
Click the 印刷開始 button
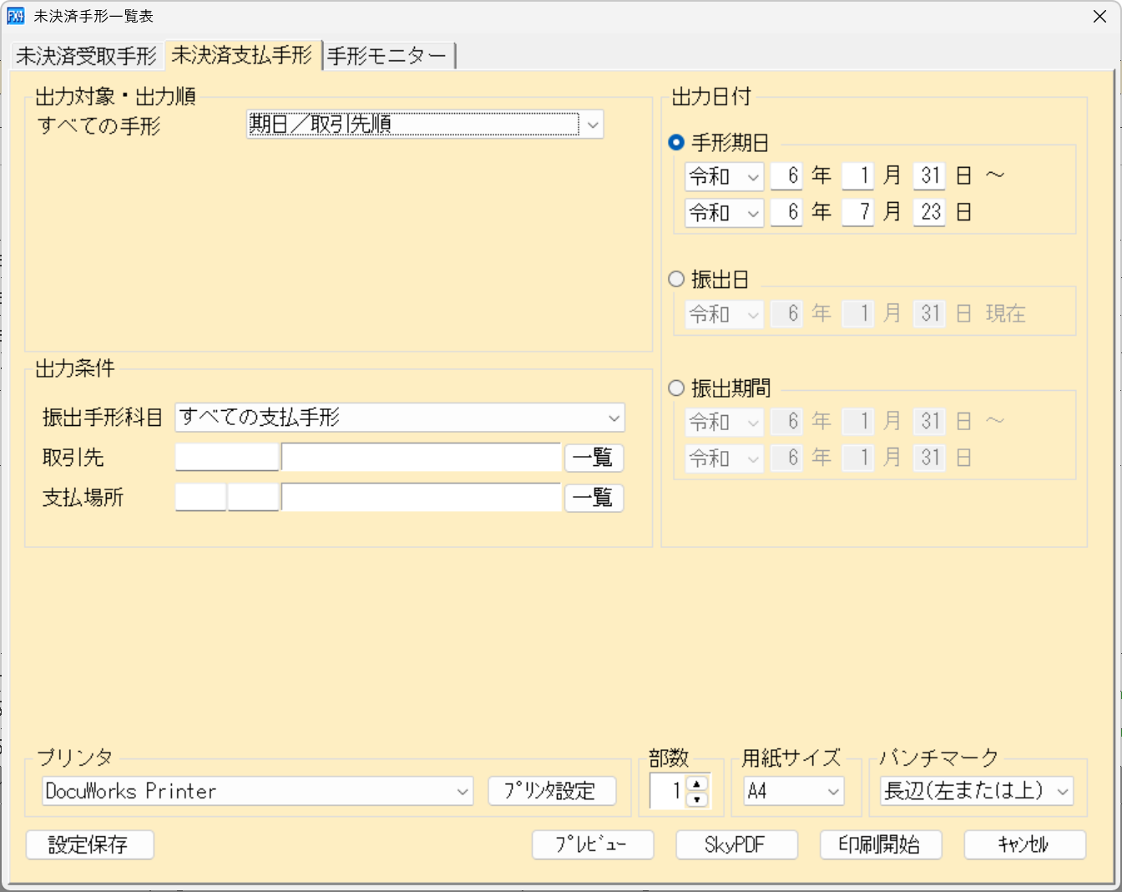(x=881, y=844)
